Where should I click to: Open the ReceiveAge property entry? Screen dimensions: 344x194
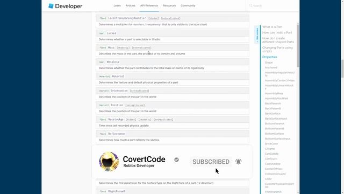[x=116, y=120]
